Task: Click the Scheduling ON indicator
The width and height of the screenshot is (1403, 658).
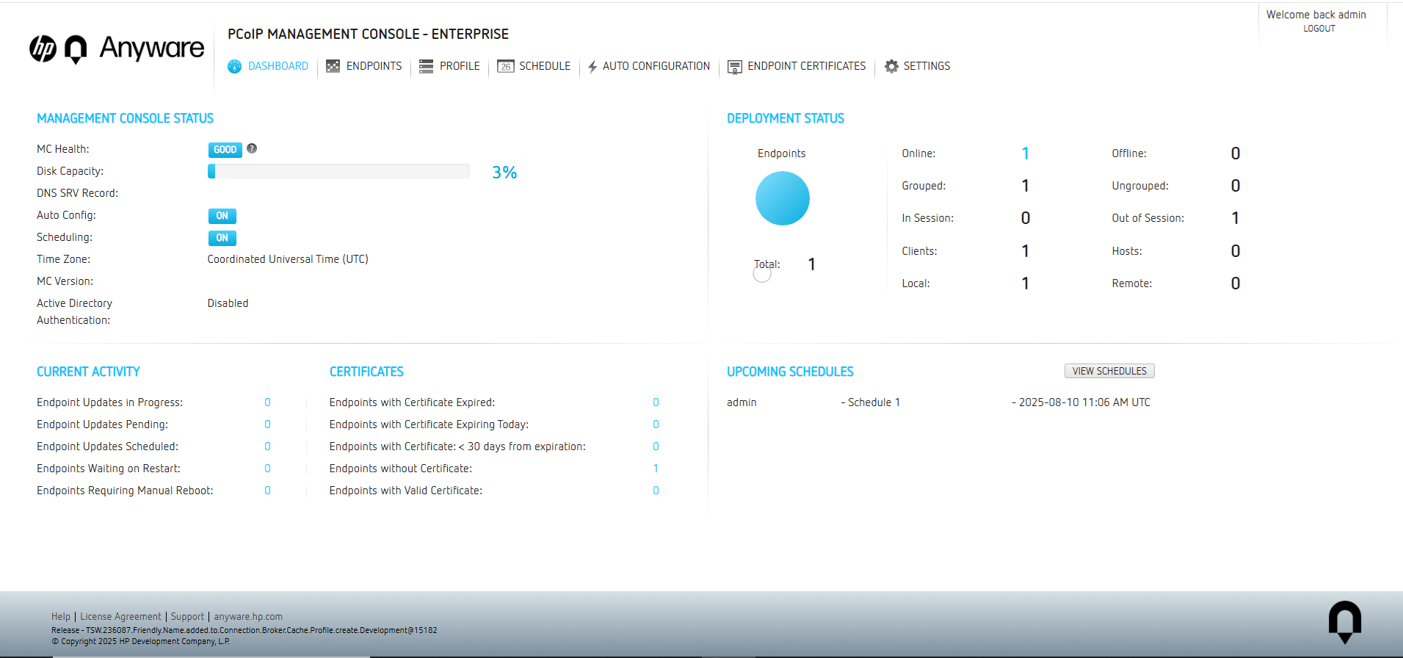Action: coord(222,238)
